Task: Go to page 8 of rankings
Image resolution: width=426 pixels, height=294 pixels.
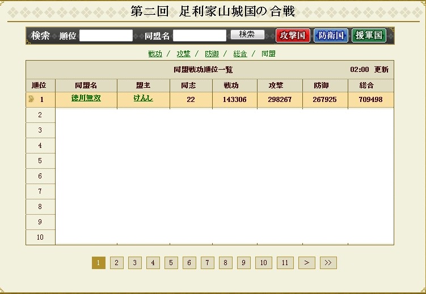Action: click(226, 263)
